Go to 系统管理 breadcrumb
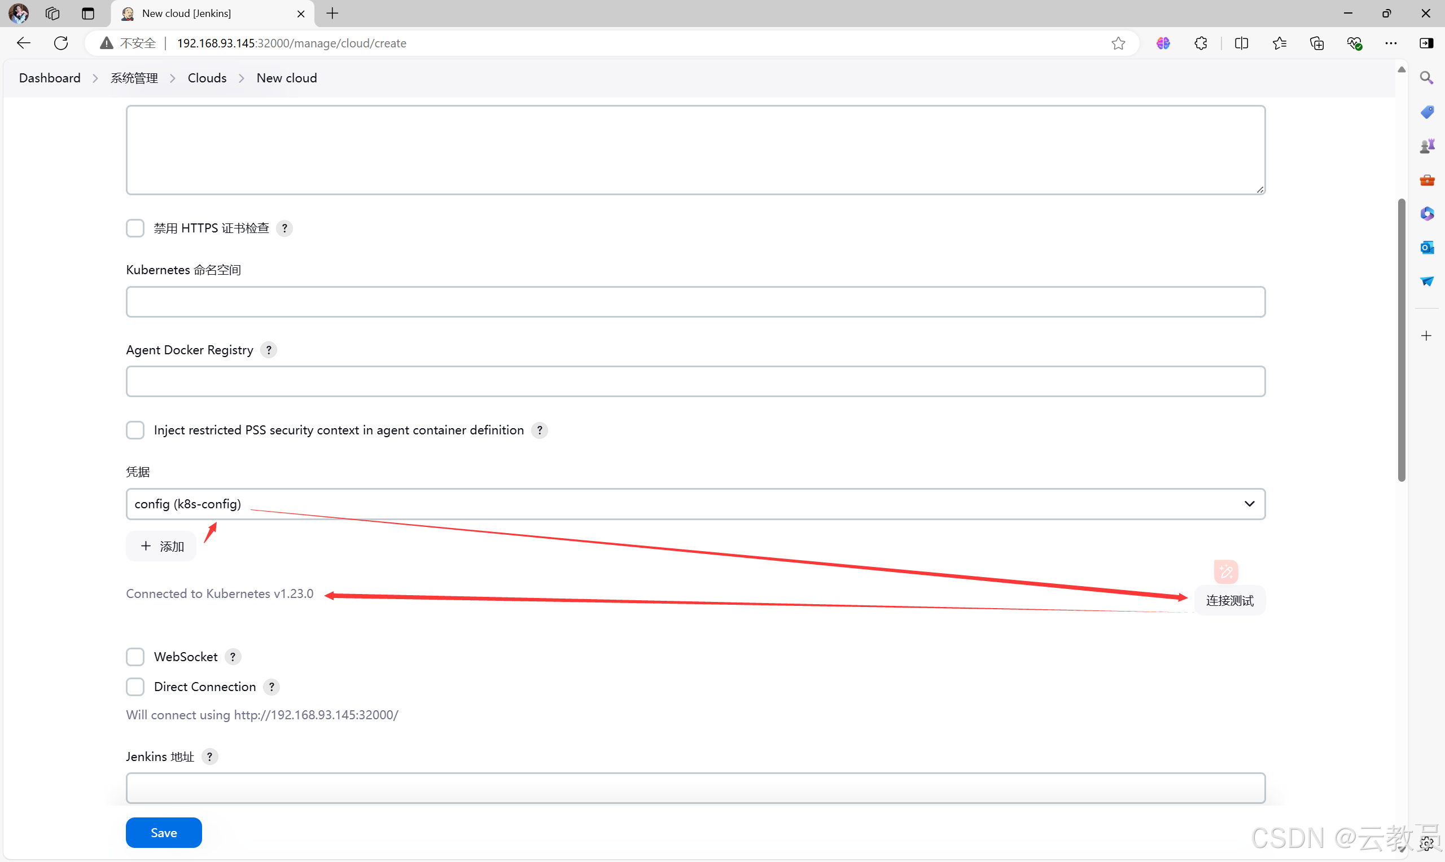The height and width of the screenshot is (862, 1445). (x=134, y=78)
